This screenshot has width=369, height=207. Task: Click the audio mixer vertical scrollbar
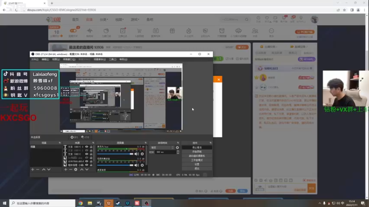pos(146,155)
